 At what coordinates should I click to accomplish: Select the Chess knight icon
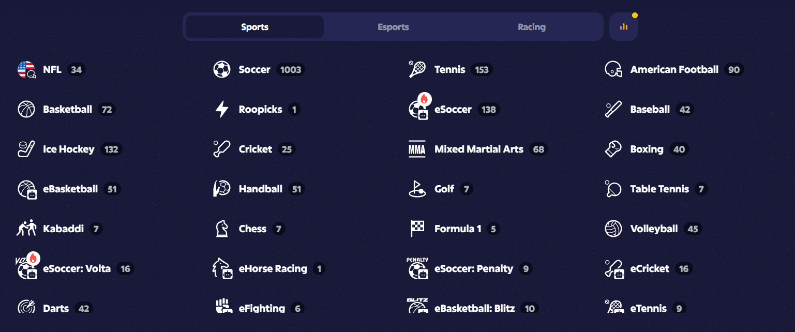coord(222,229)
